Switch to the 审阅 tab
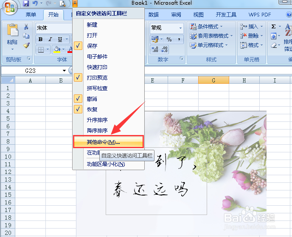This screenshot has height=237, width=292. click(176, 14)
